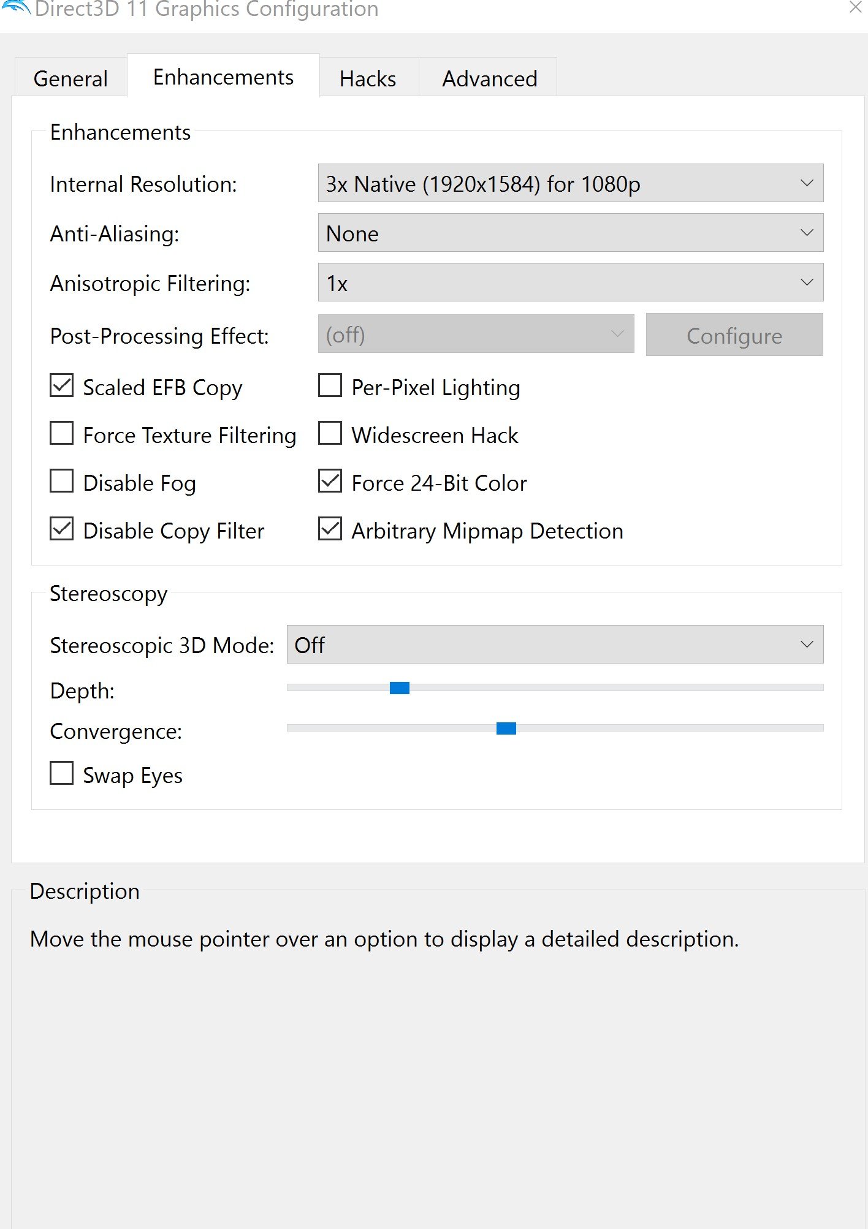
Task: Click the Internal Resolution label
Action: [x=143, y=184]
